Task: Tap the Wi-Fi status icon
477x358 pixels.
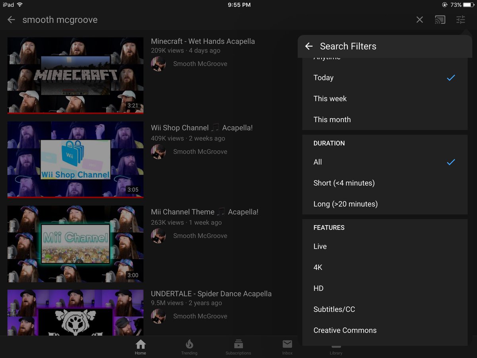Action: pyautogui.click(x=20, y=5)
